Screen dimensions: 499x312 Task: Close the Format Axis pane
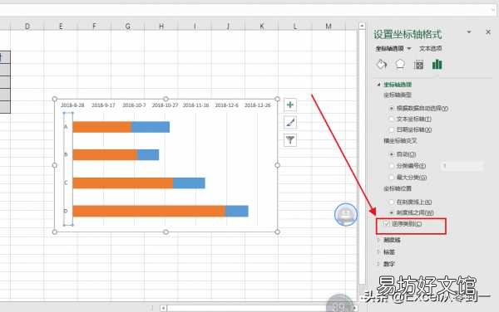click(488, 32)
